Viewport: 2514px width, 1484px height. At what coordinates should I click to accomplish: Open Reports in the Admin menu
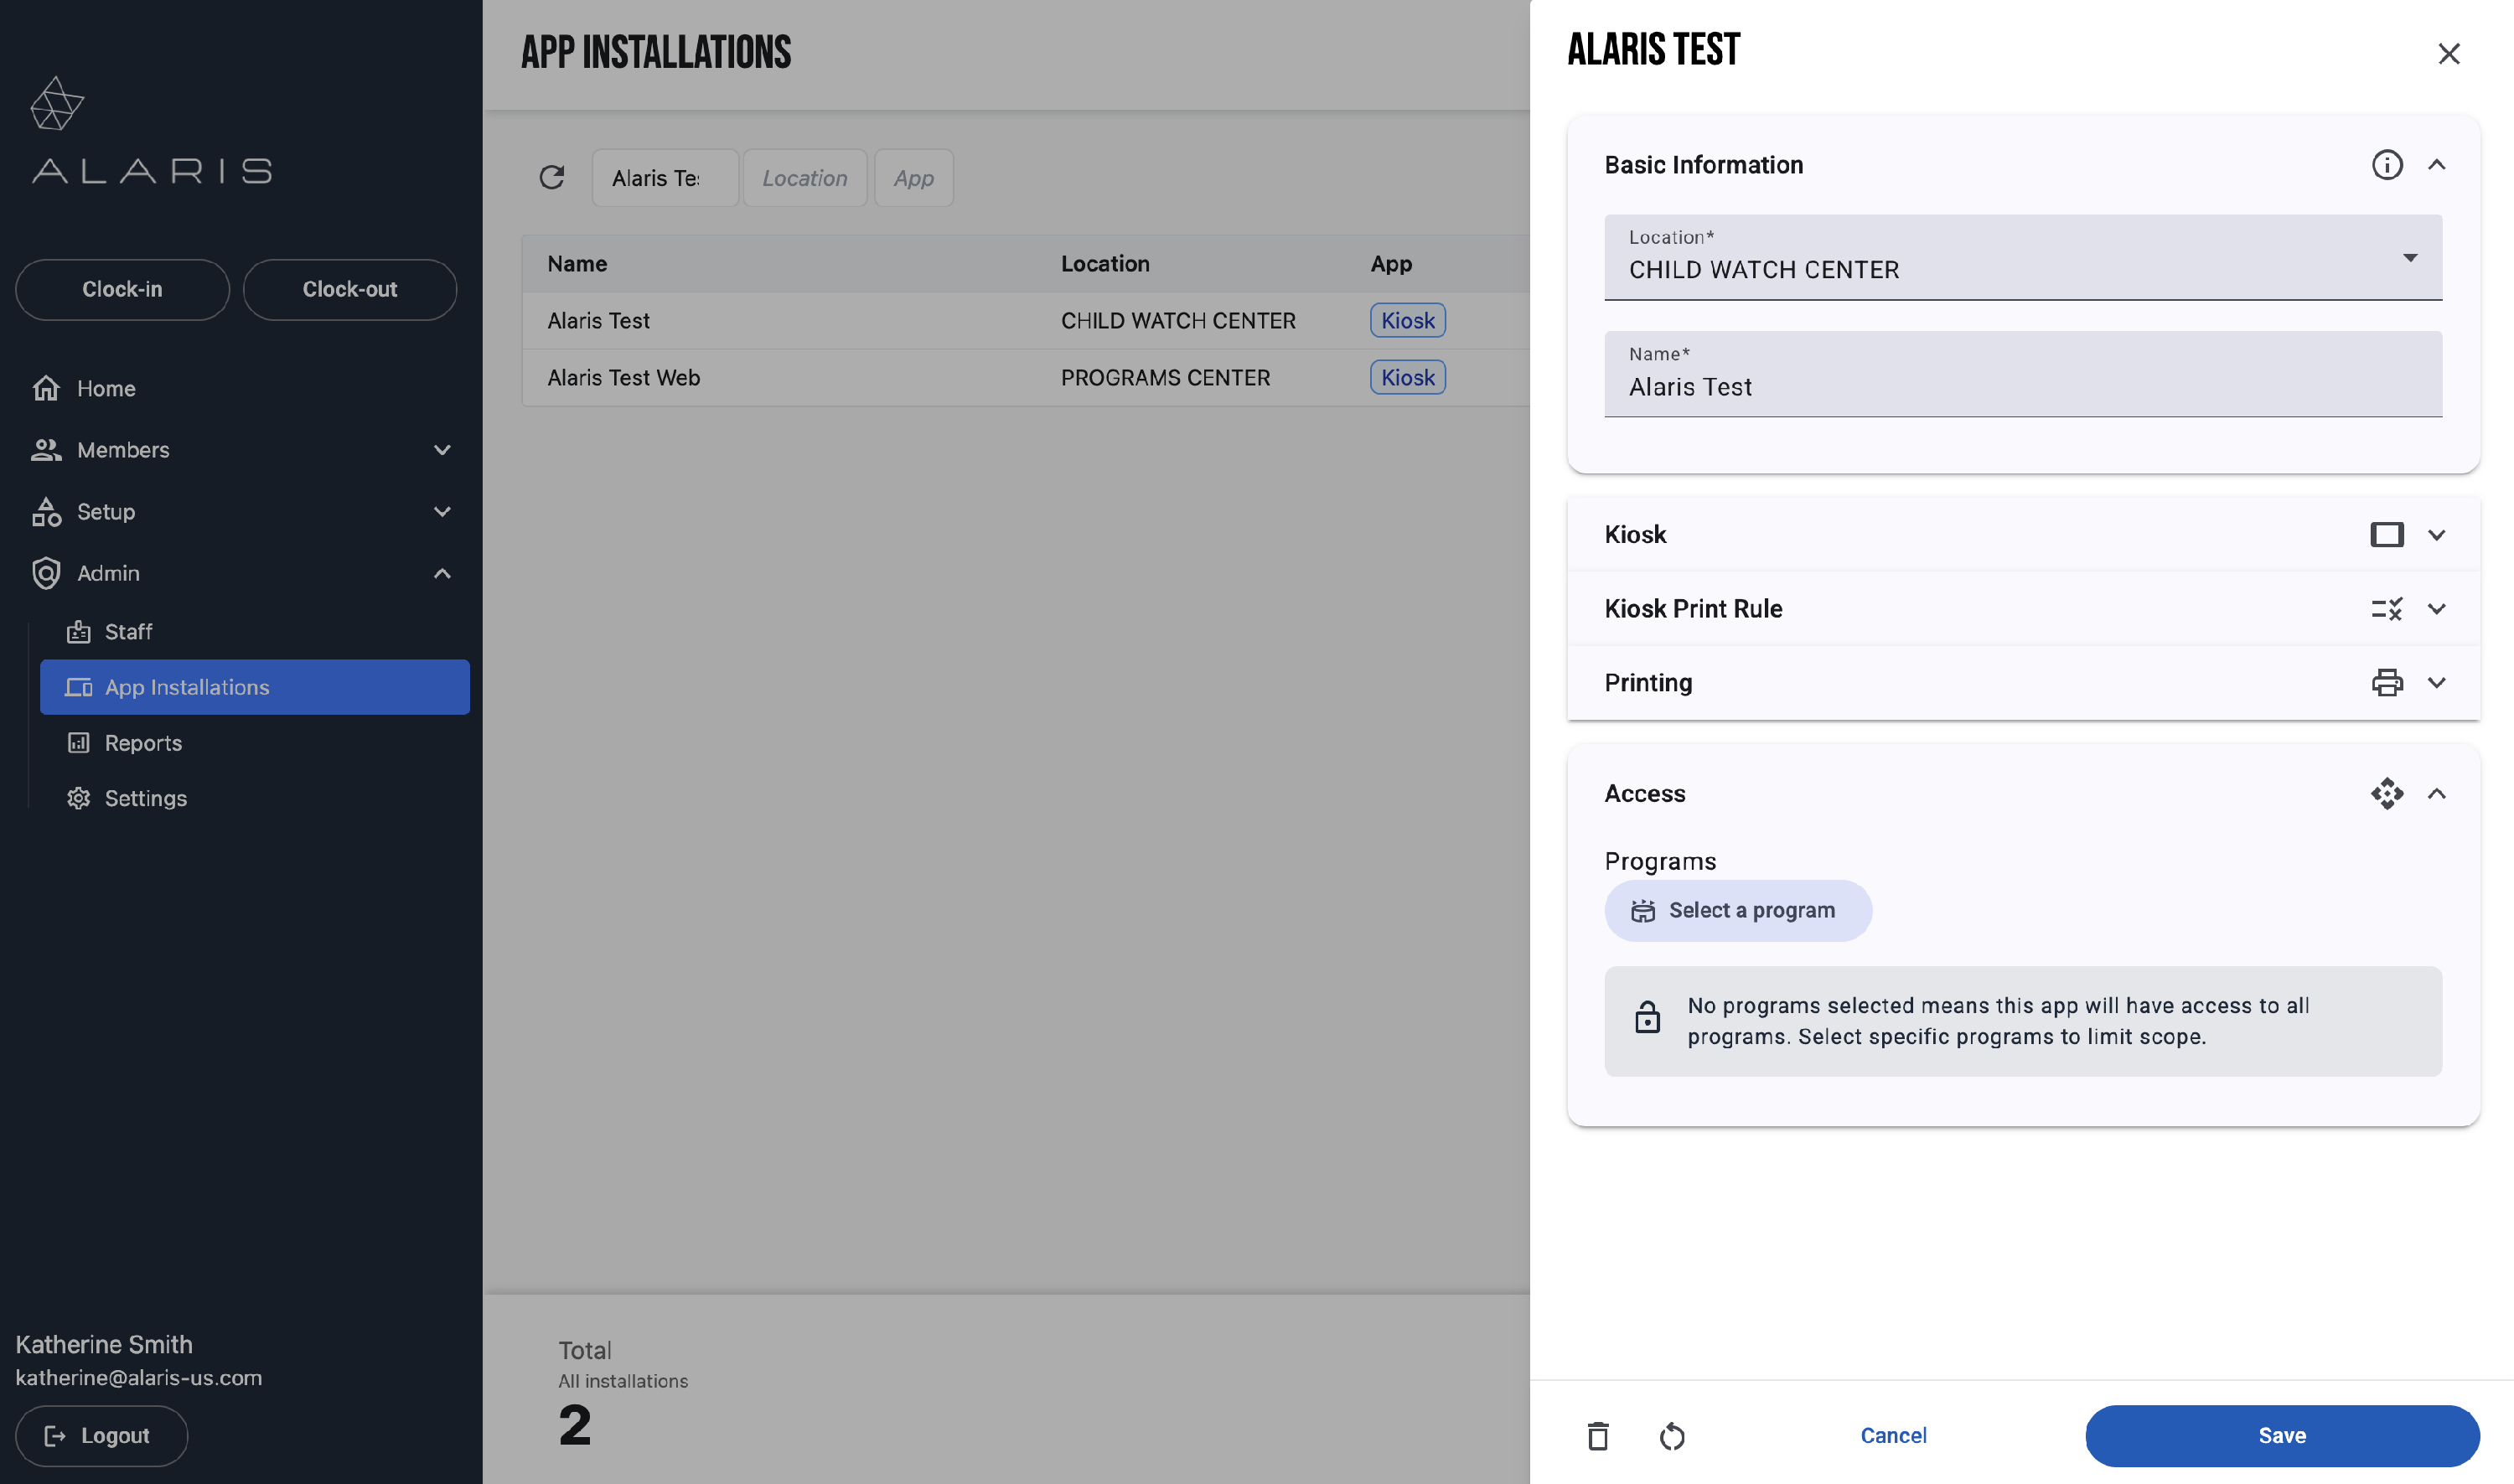[143, 743]
